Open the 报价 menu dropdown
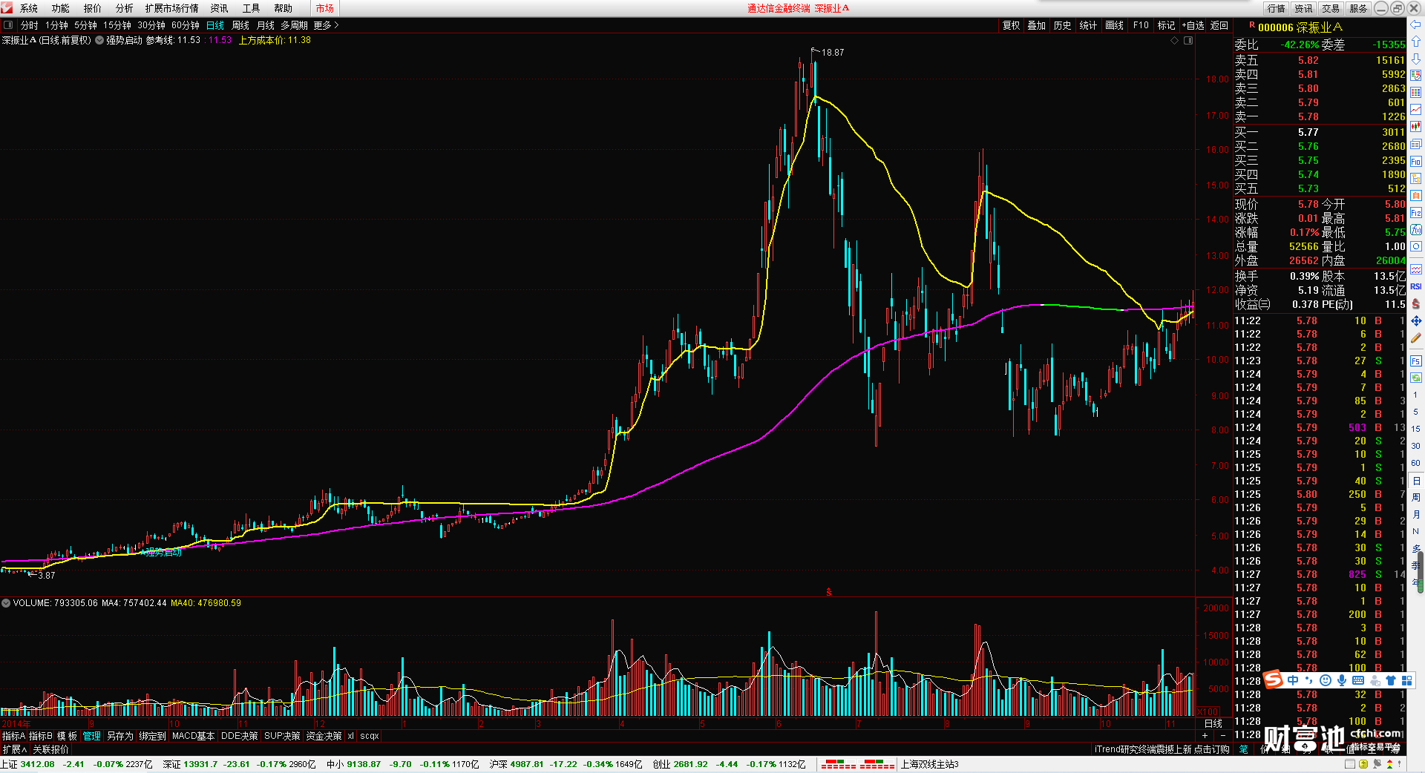The width and height of the screenshot is (1425, 773). (x=93, y=8)
